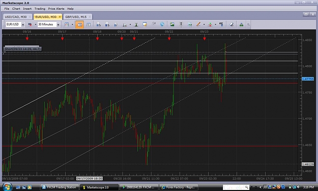Open the Chart menu
Image resolution: width=318 pixels, height=191 pixels.
coord(16,9)
